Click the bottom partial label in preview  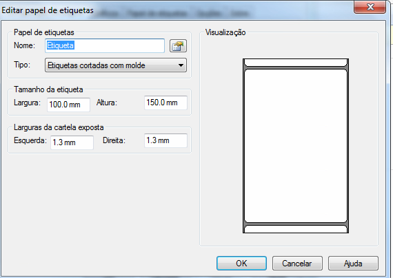click(x=296, y=229)
